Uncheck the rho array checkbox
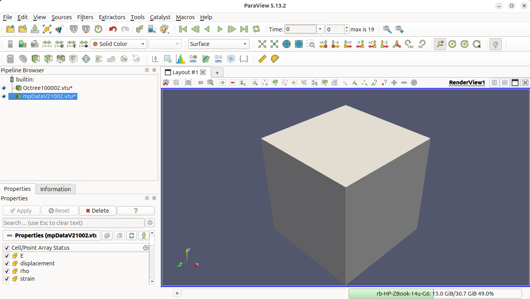The image size is (530, 299). [7, 271]
